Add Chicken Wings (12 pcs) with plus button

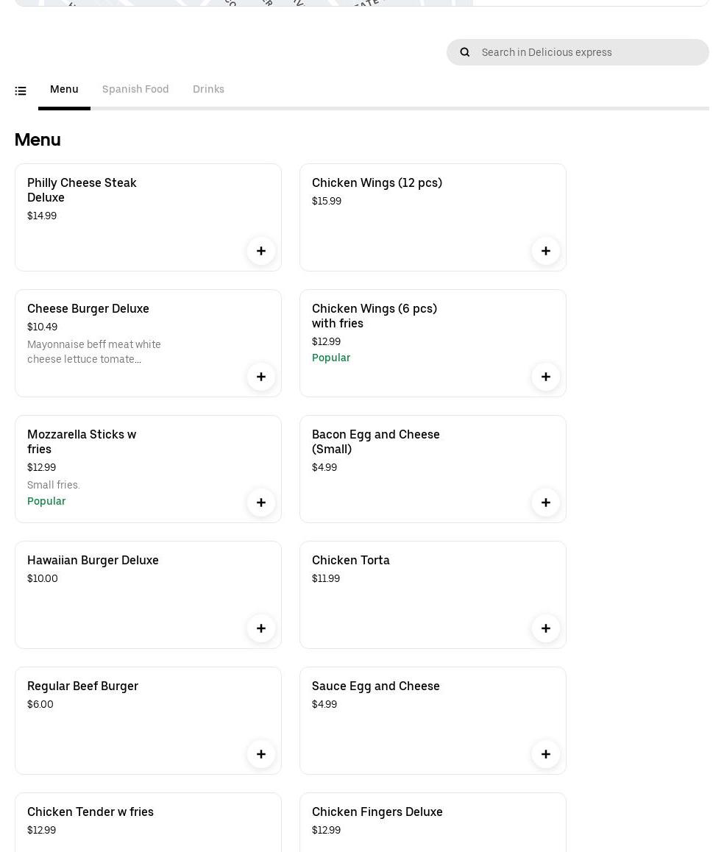(546, 251)
